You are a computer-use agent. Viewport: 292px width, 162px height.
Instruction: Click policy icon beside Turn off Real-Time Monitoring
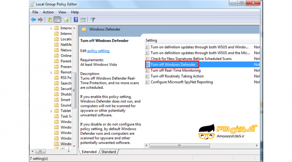coord(147,70)
